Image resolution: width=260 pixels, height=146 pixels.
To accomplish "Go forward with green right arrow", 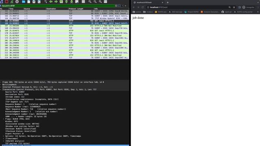I will coord(56,2).
